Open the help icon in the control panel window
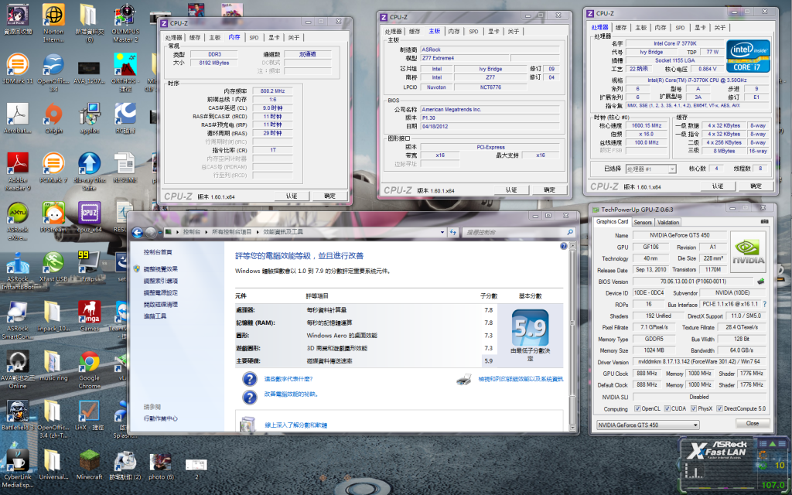Image resolution: width=792 pixels, height=495 pixels. click(x=564, y=246)
